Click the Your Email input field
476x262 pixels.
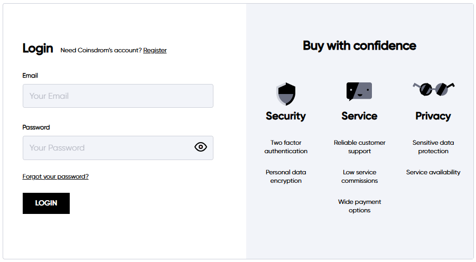click(x=118, y=96)
